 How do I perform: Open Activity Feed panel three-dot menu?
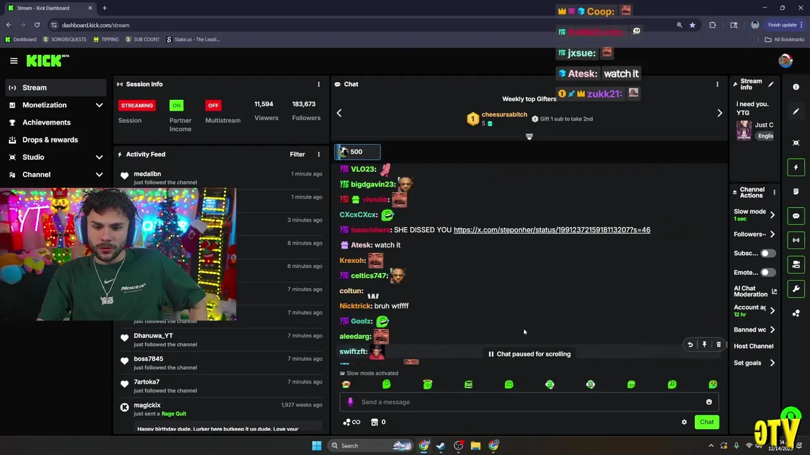pyautogui.click(x=318, y=154)
